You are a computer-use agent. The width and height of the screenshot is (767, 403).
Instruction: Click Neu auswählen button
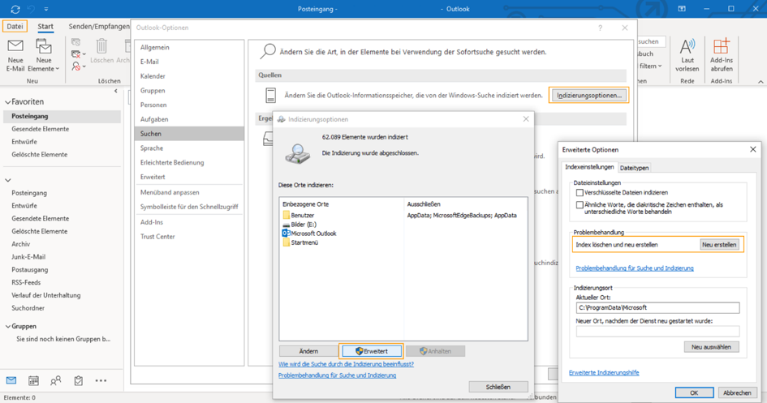pos(711,347)
